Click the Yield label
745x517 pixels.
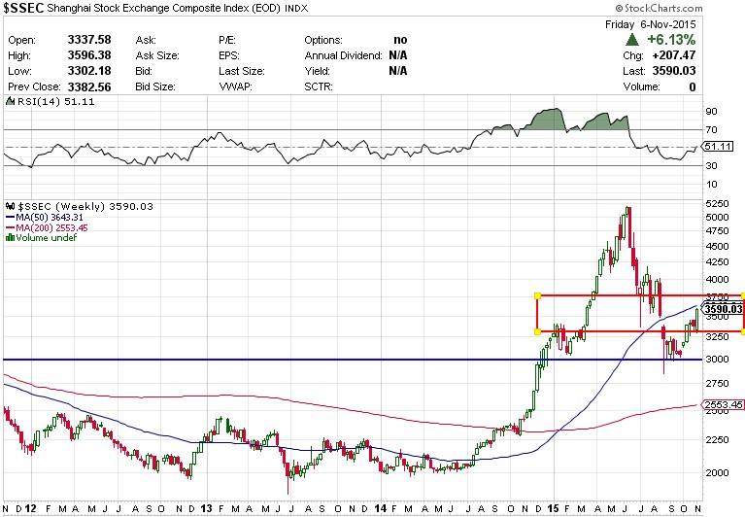[x=318, y=71]
